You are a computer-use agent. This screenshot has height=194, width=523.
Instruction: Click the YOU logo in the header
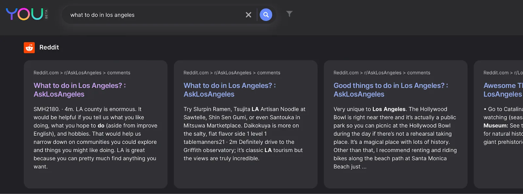point(25,14)
